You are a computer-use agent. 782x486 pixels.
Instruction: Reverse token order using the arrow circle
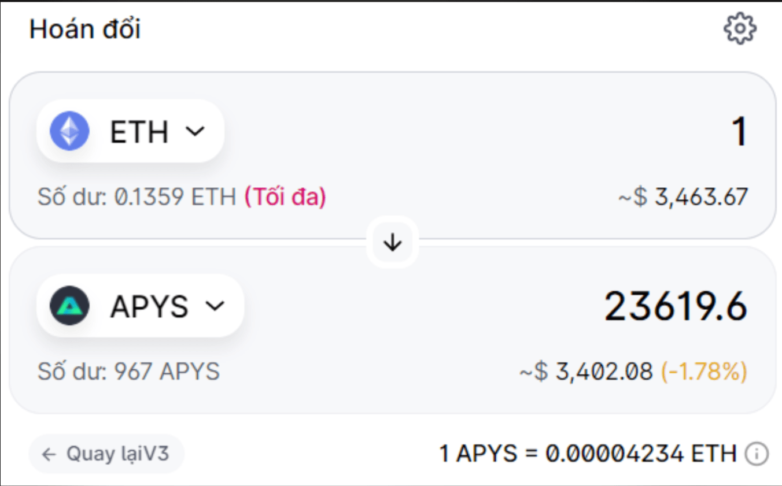[392, 243]
